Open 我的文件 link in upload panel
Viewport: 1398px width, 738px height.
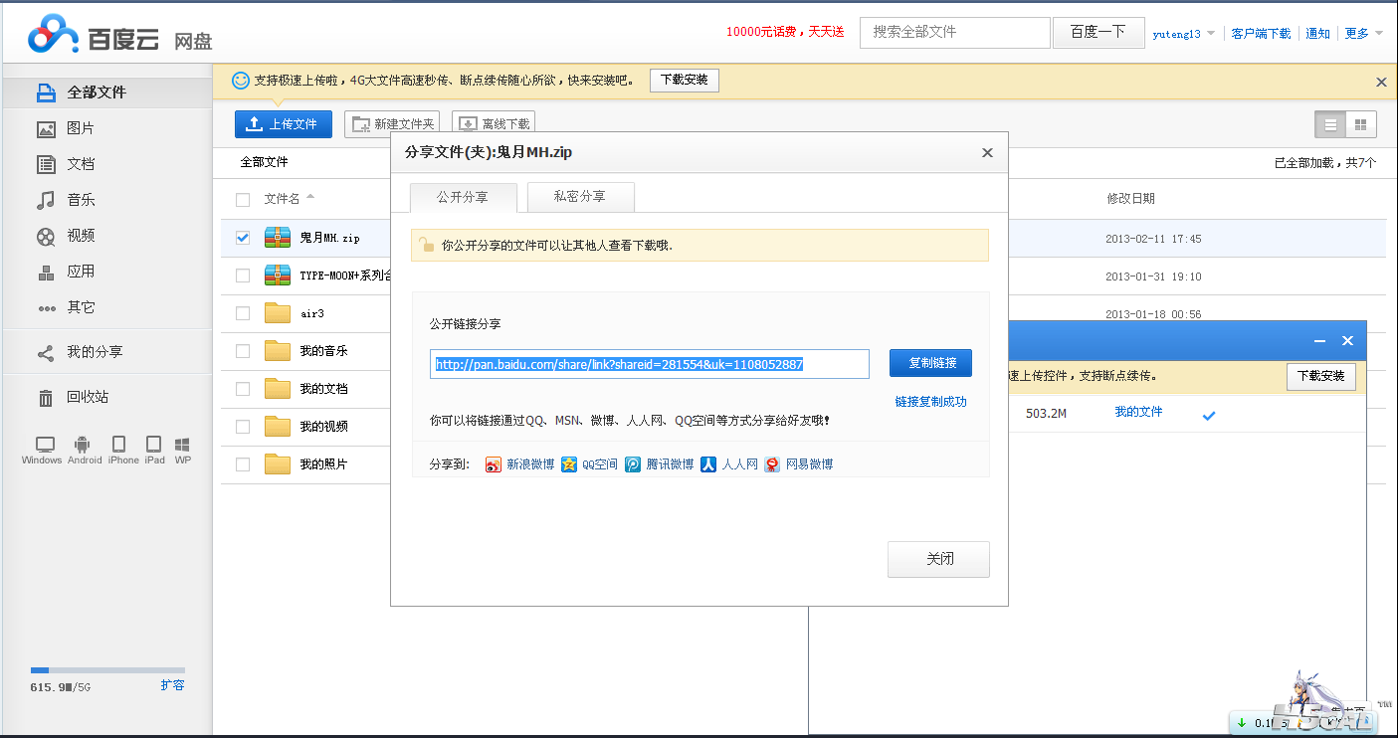coord(1138,412)
